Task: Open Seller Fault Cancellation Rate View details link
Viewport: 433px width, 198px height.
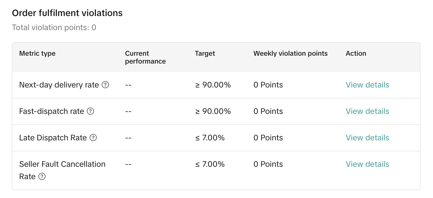Action: [x=367, y=164]
